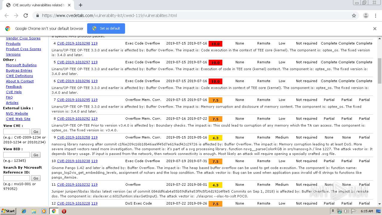Open the CWE Web Site link
The image size is (382, 215).
tap(18, 119)
